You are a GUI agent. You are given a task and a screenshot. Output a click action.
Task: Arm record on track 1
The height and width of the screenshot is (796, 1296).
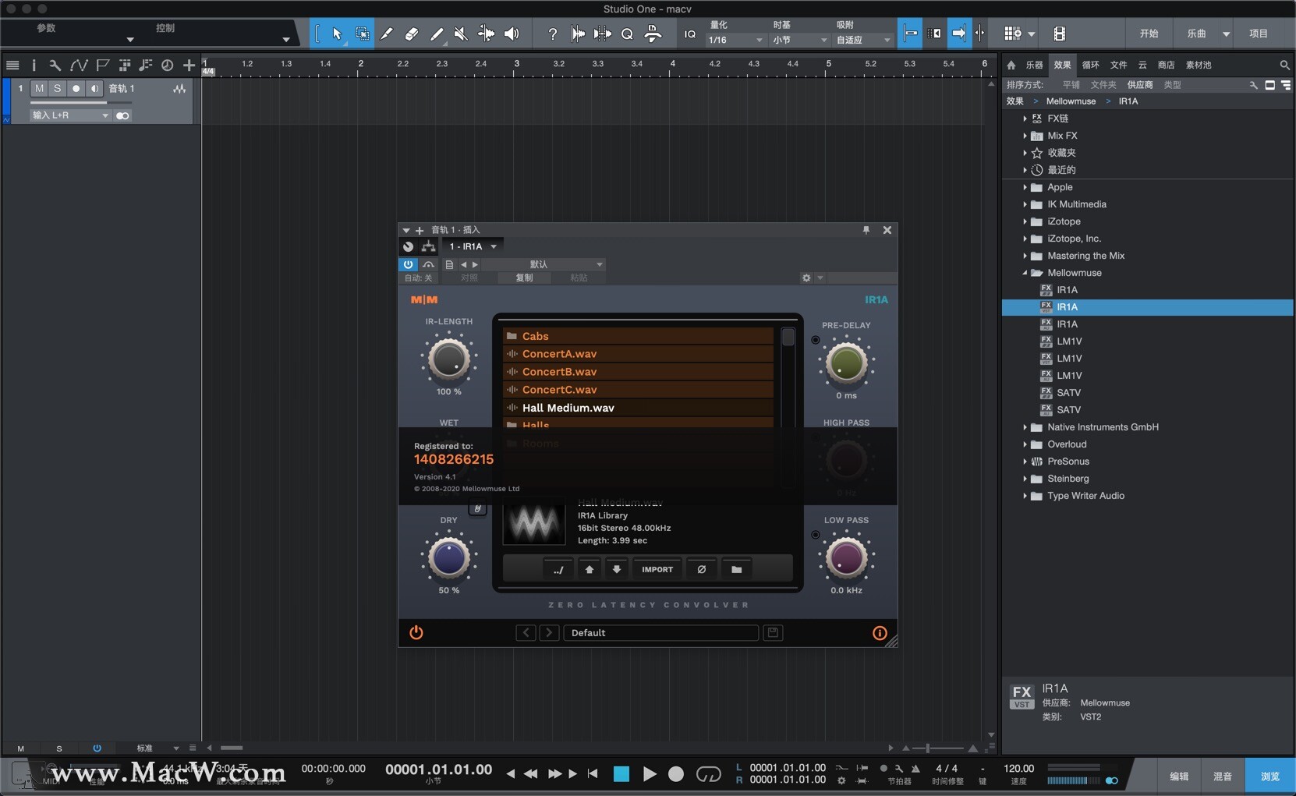click(76, 89)
